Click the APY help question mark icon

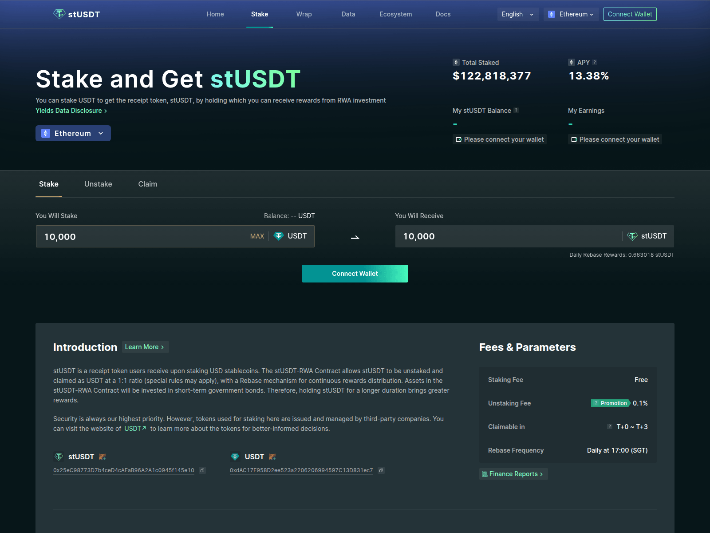[595, 62]
